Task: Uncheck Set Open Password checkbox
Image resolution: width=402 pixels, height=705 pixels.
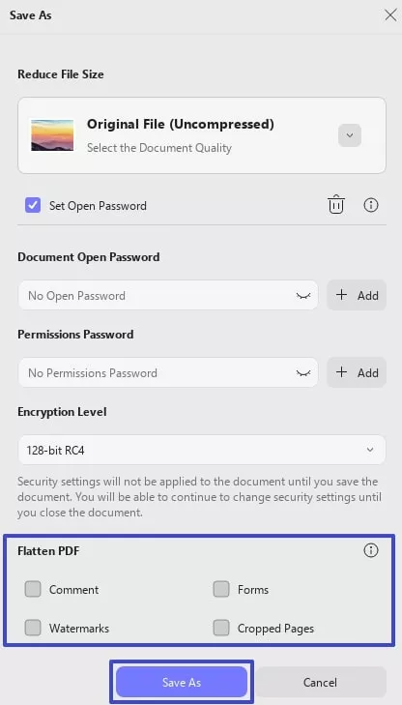Action: click(33, 205)
